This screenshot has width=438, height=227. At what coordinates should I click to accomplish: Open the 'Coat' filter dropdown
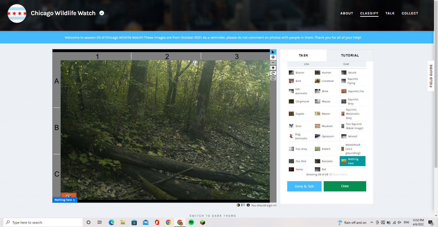(x=346, y=64)
